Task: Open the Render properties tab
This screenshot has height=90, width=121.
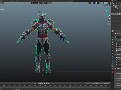Action: point(113,37)
